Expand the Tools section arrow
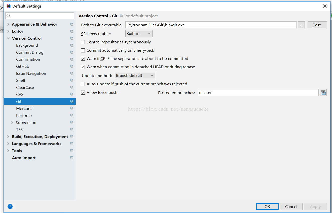Image resolution: width=332 pixels, height=213 pixels. 8,151
